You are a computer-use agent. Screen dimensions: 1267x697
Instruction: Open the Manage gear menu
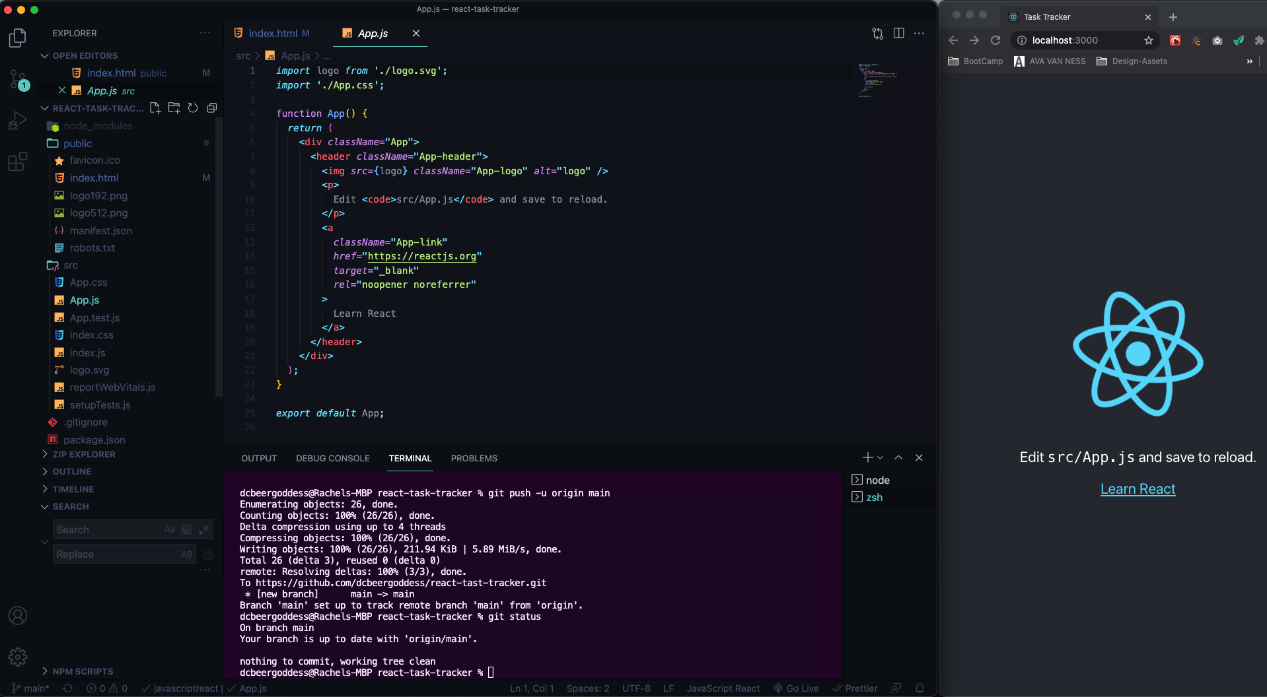[18, 657]
